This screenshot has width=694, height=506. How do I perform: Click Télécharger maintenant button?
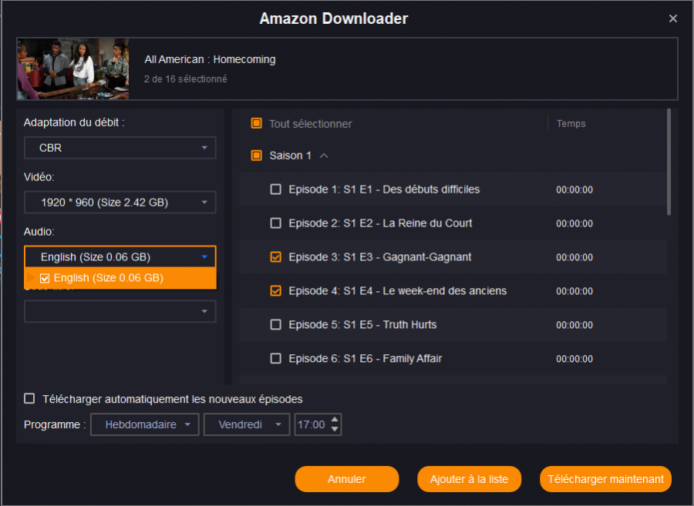click(605, 479)
